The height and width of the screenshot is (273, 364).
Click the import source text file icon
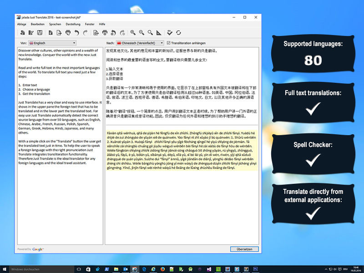(x=51, y=33)
